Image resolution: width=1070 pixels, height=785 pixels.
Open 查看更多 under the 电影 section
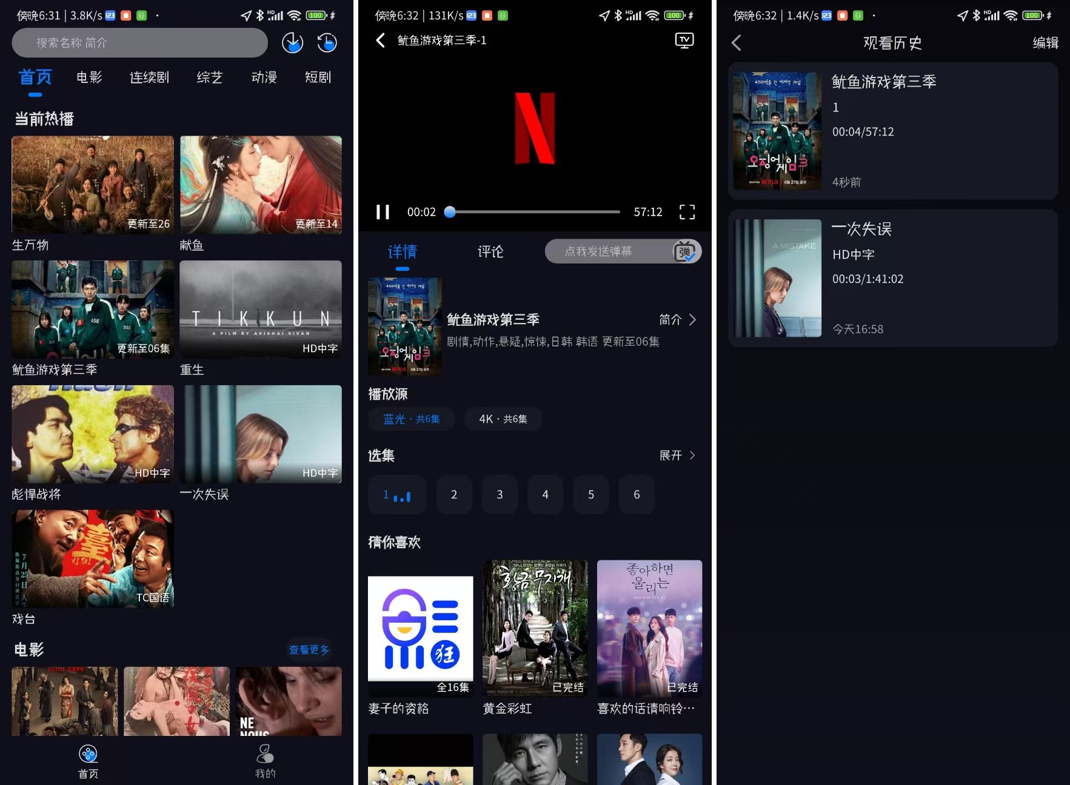(310, 650)
